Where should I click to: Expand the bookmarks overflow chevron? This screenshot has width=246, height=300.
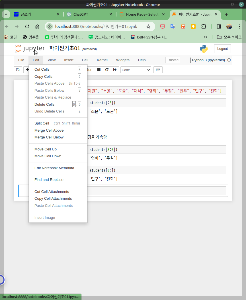[x=206, y=37]
